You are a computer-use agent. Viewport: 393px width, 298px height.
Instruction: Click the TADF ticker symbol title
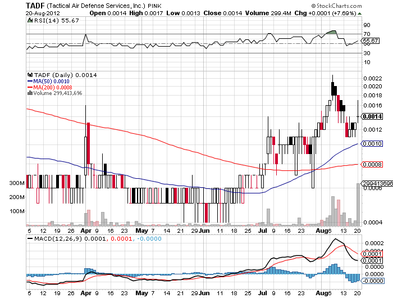click(x=35, y=6)
